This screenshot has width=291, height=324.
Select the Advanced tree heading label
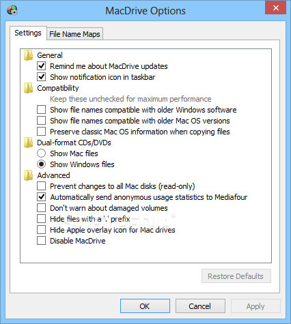click(x=54, y=175)
